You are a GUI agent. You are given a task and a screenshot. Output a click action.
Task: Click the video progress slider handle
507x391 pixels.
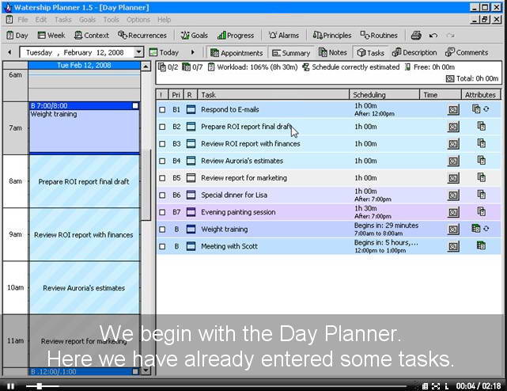tap(39, 386)
